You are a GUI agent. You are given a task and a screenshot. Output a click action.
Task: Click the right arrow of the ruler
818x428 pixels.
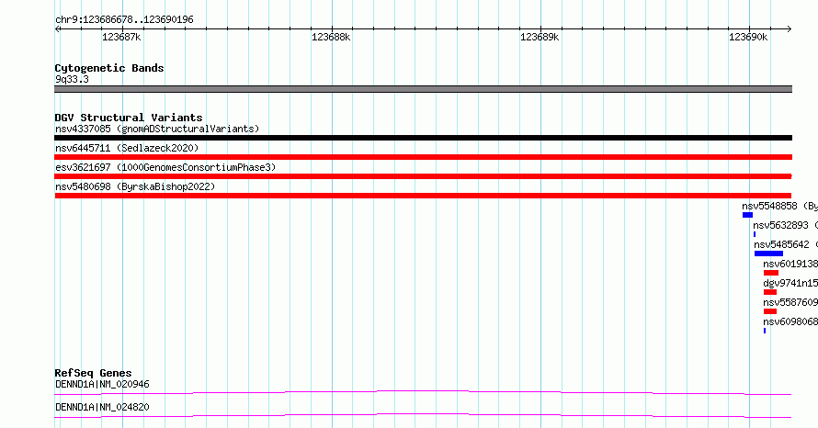point(789,29)
